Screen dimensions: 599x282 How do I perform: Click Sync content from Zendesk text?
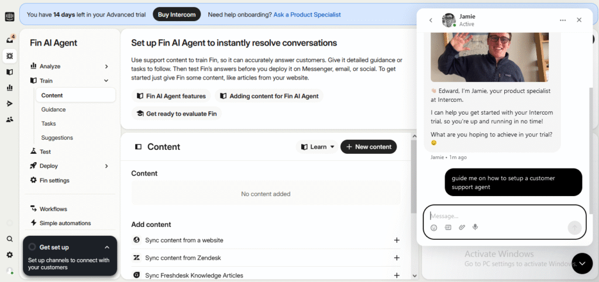[x=183, y=258]
